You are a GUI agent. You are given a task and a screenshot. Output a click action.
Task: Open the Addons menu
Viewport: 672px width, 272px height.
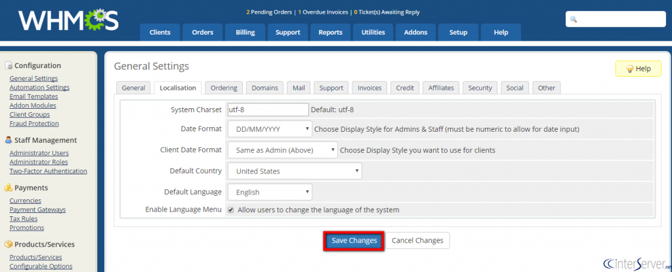(415, 32)
